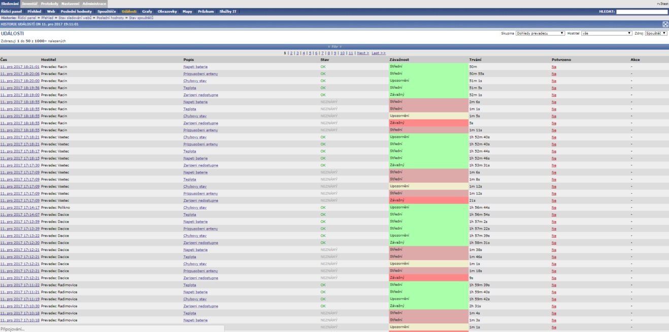This screenshot has height=332, width=669.
Task: Open page 5 of events
Action: 310,53
